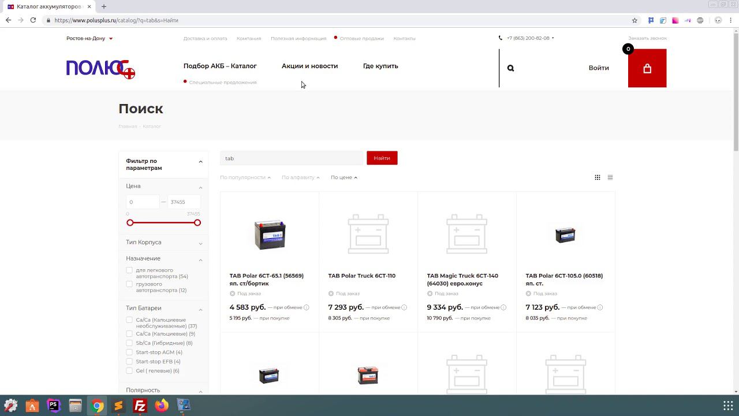Open PhpStorm from the taskbar
The height and width of the screenshot is (416, 739).
click(54, 406)
